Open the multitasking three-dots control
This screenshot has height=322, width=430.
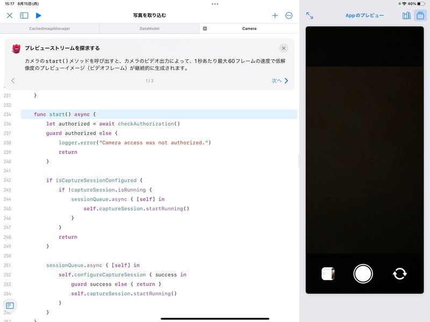(x=215, y=4)
